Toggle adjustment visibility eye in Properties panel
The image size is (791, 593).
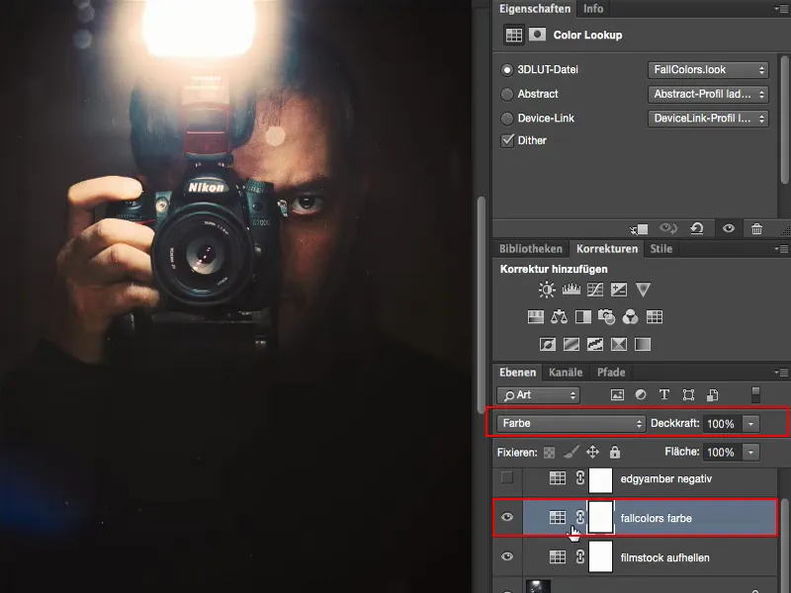[729, 229]
